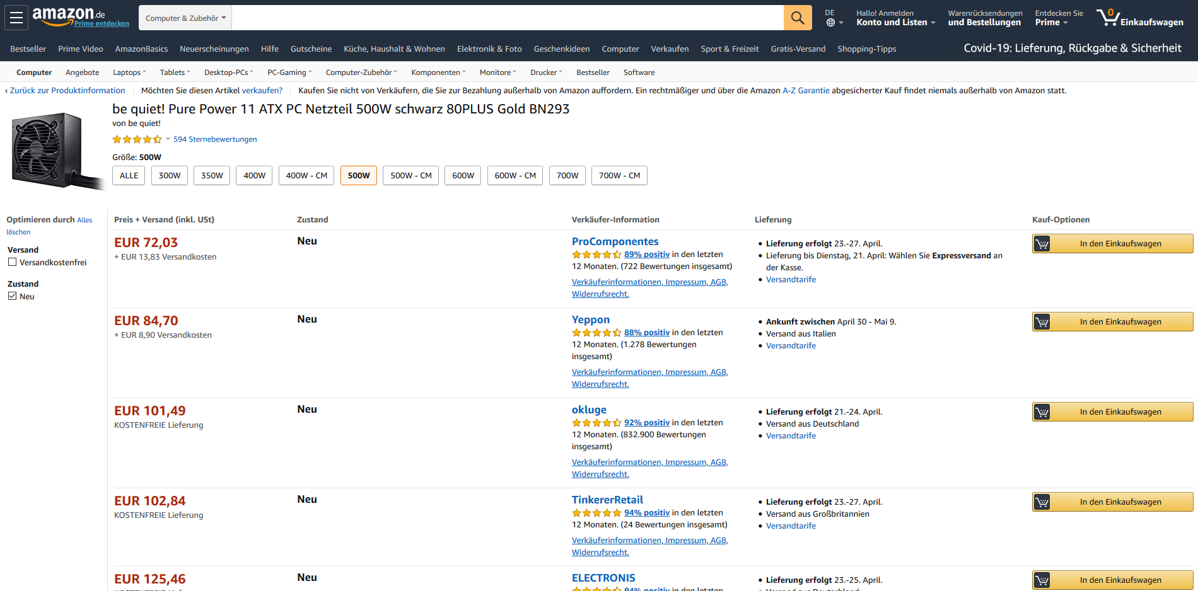Click Versandtarife under okluge delivery
The height and width of the screenshot is (591, 1198).
(x=791, y=436)
